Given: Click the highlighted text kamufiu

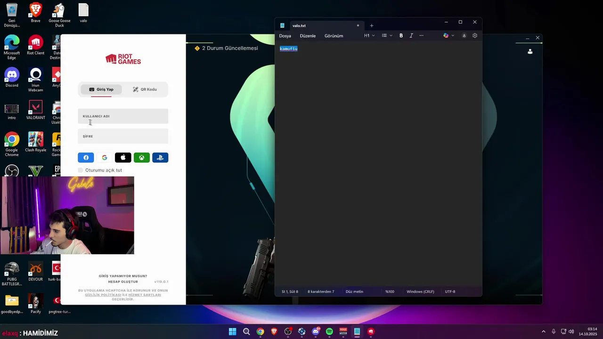Looking at the screenshot, I should (x=289, y=48).
